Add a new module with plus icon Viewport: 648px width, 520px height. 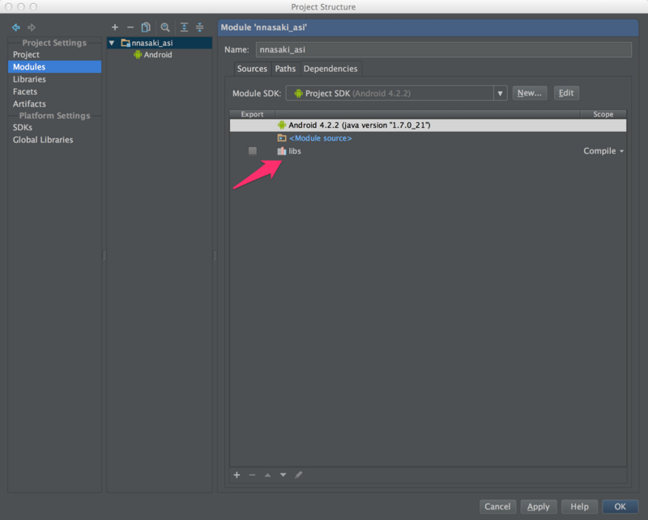pos(115,27)
